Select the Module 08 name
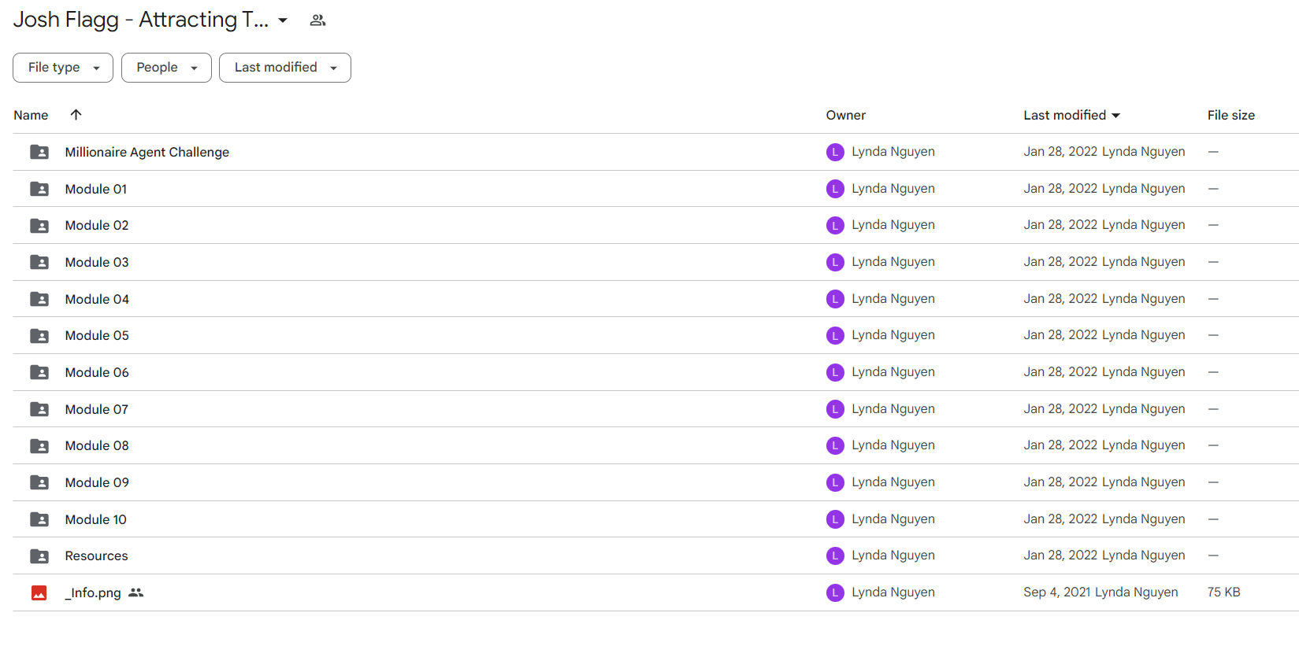The width and height of the screenshot is (1299, 657). point(97,446)
